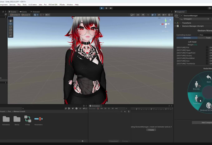
Task: Select the Transform tool
Action: point(11,36)
